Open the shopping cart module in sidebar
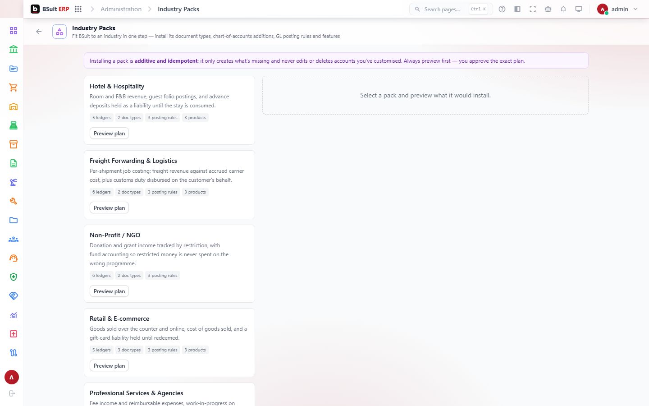The width and height of the screenshot is (649, 406). pyautogui.click(x=14, y=88)
